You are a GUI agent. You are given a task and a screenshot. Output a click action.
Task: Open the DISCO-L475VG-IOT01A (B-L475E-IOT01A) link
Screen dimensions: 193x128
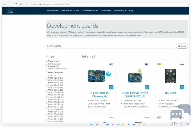pos(135,95)
